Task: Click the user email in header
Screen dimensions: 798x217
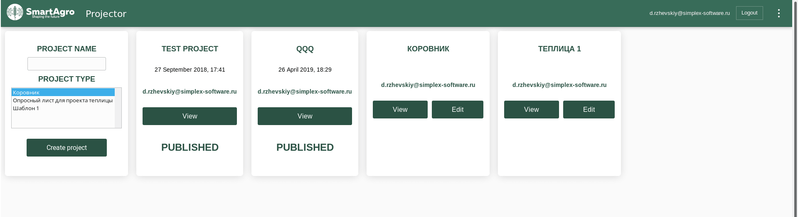Action: [x=689, y=13]
